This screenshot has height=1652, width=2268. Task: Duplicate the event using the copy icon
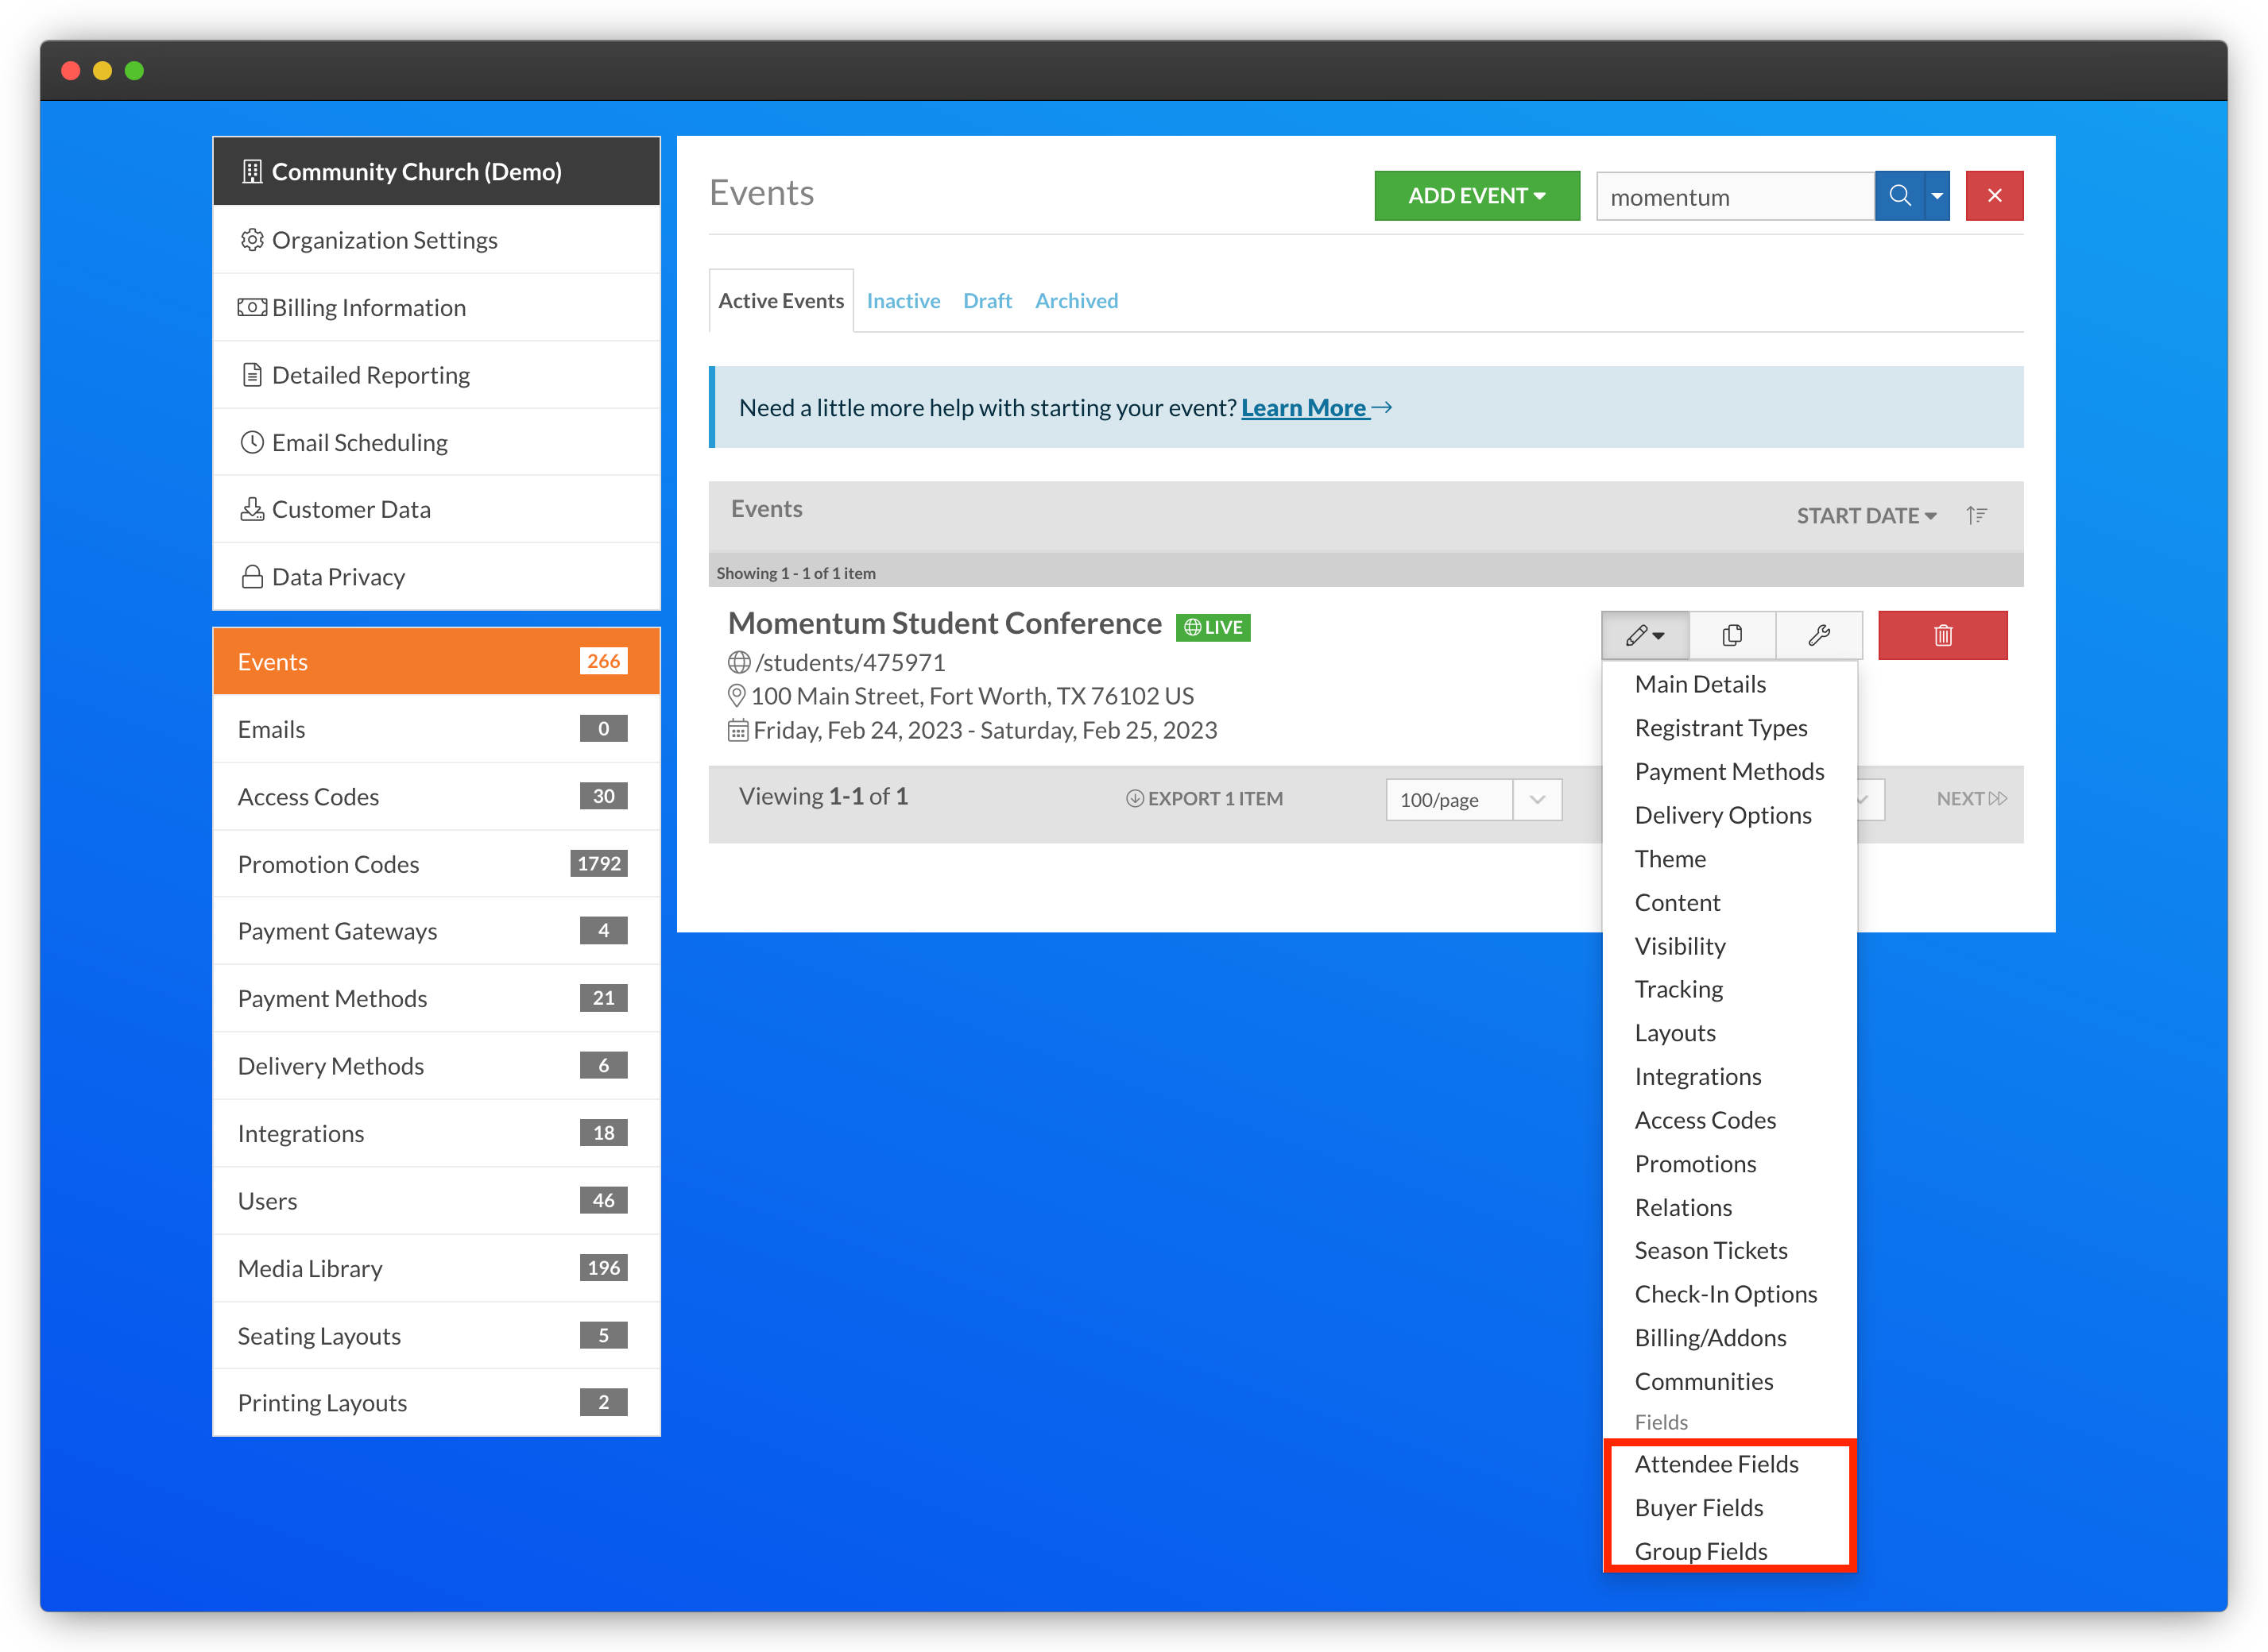click(1731, 635)
